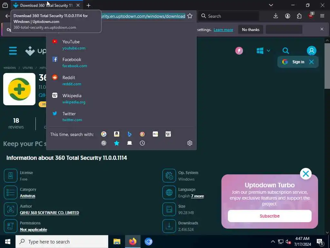This screenshot has height=248, width=330.
Task: Search this time with Wikipedia icon
Action: point(168,134)
